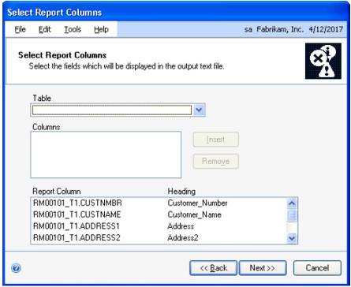Screen dimensions: 351x287
Task: Click the Cancel button
Action: 317,268
